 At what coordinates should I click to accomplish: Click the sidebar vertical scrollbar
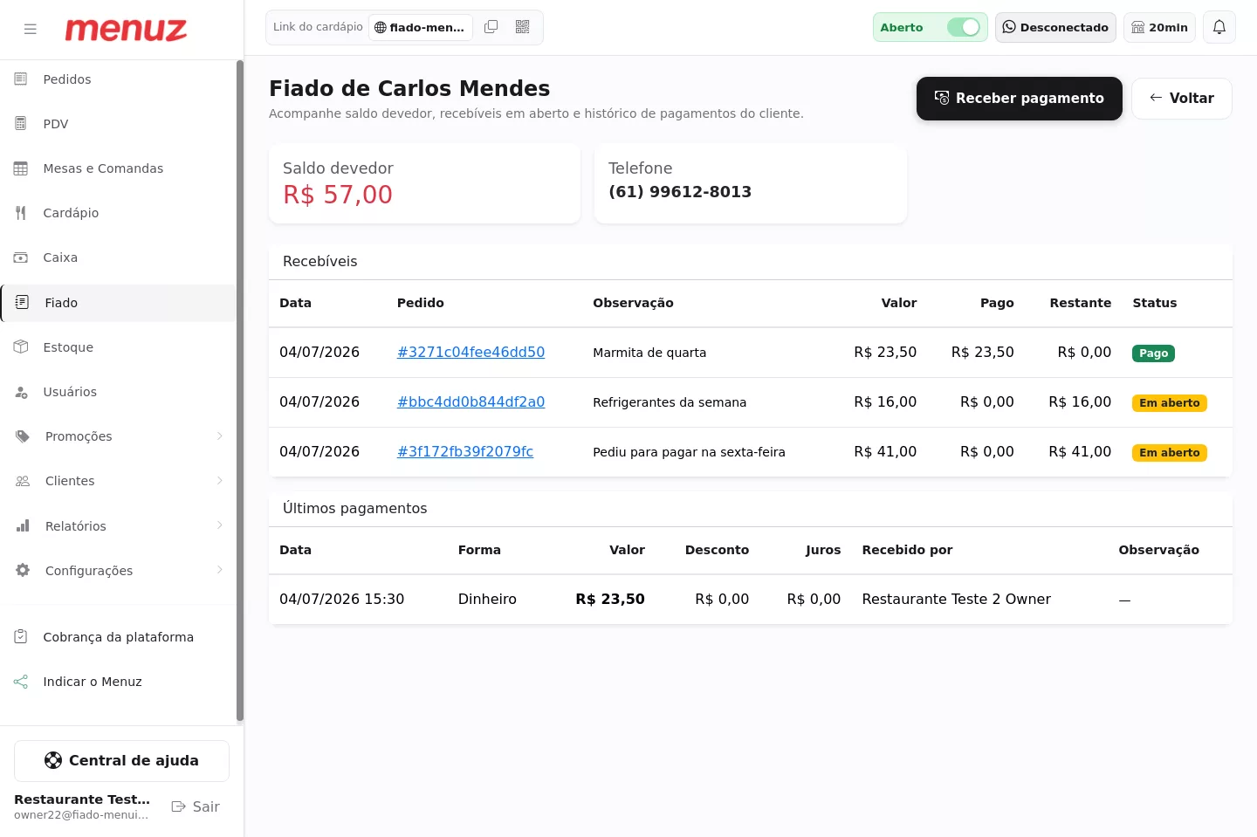pyautogui.click(x=240, y=391)
